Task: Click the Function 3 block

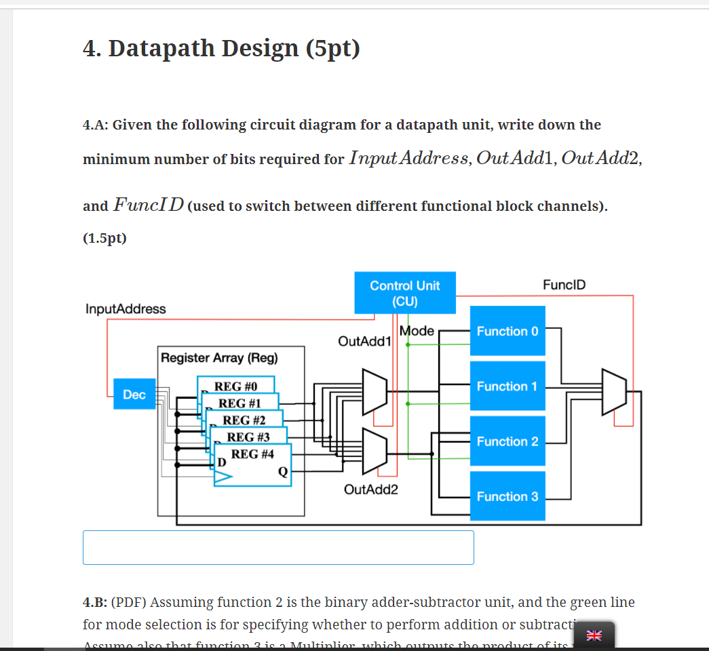Action: point(507,496)
